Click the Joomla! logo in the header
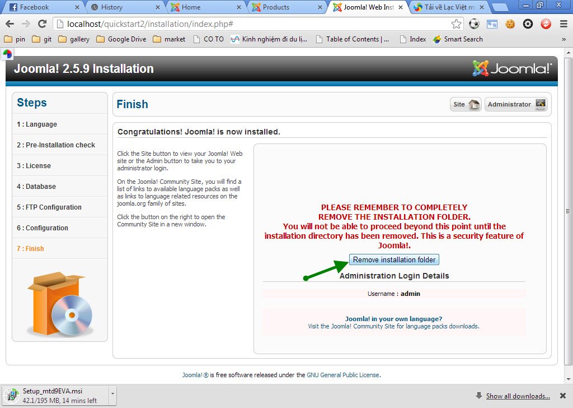Screen dimensions: 573x408 (x=511, y=68)
